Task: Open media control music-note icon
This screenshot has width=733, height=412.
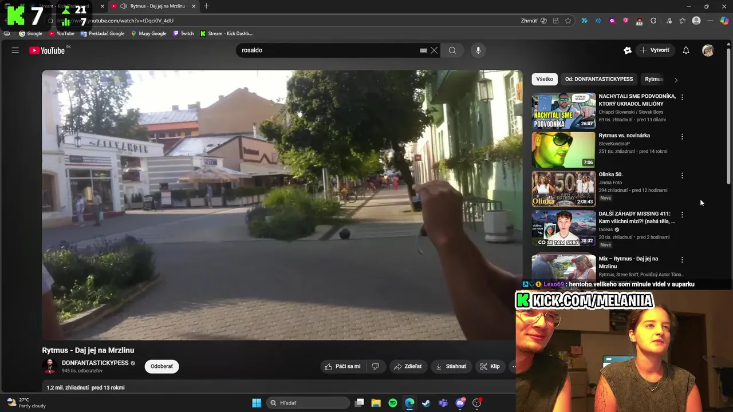Action: (x=669, y=21)
